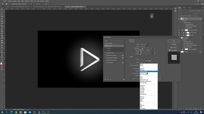The width and height of the screenshot is (204, 114).
Task: Select the Clone Stamp tool
Action: (x=2, y=31)
